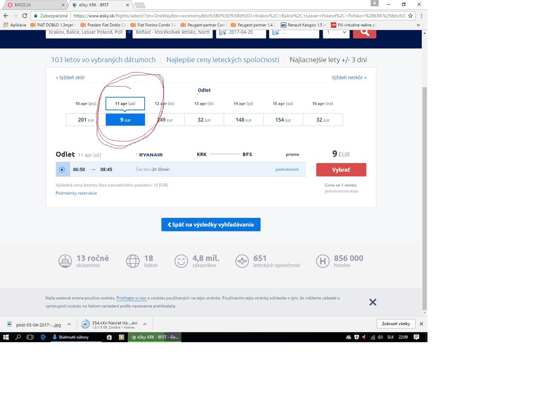Screen dimensions: 545x409
Task: Click the departure date calendar icon
Action: (223, 32)
